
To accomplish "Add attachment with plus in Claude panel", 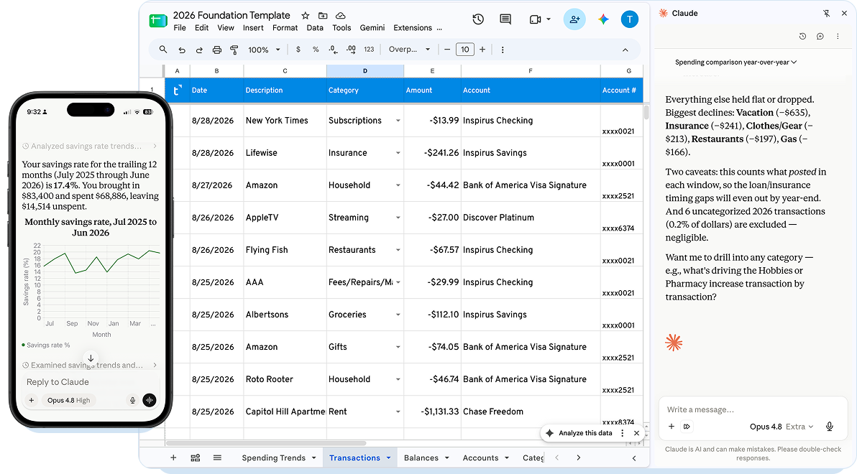I will (x=672, y=427).
